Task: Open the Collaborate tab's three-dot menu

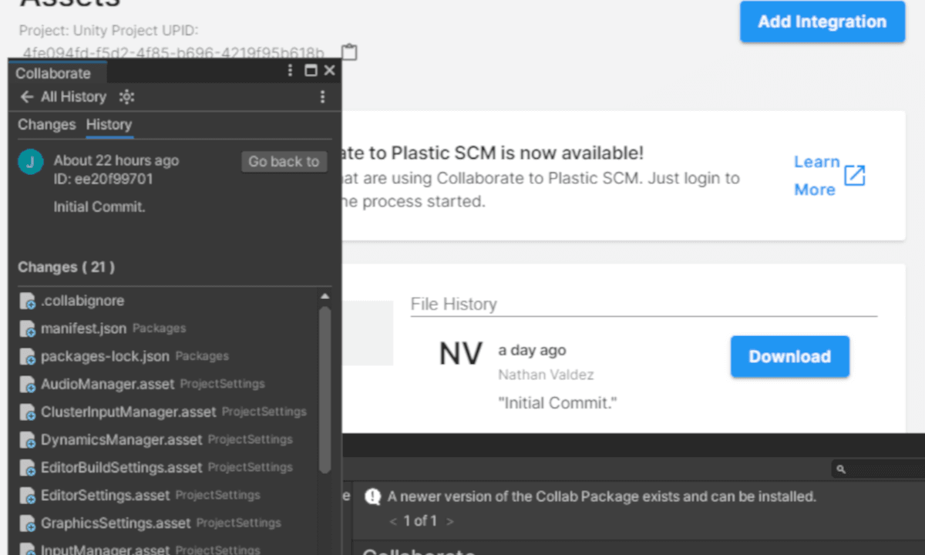Action: [x=290, y=70]
